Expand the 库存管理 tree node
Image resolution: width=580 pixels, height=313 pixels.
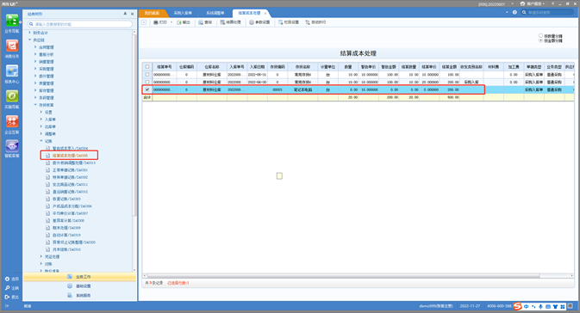coord(35,90)
